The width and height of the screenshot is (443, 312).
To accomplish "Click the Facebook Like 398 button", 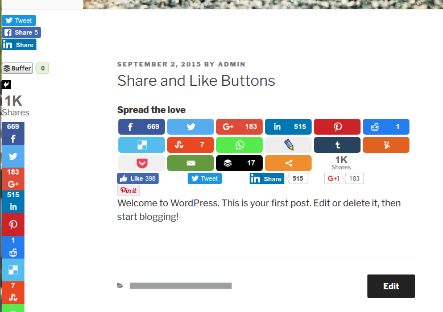I will (x=138, y=178).
